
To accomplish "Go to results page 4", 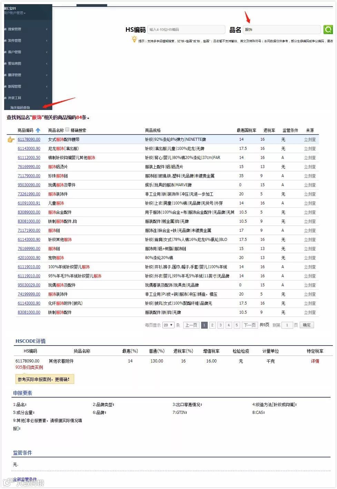I will coord(228,325).
